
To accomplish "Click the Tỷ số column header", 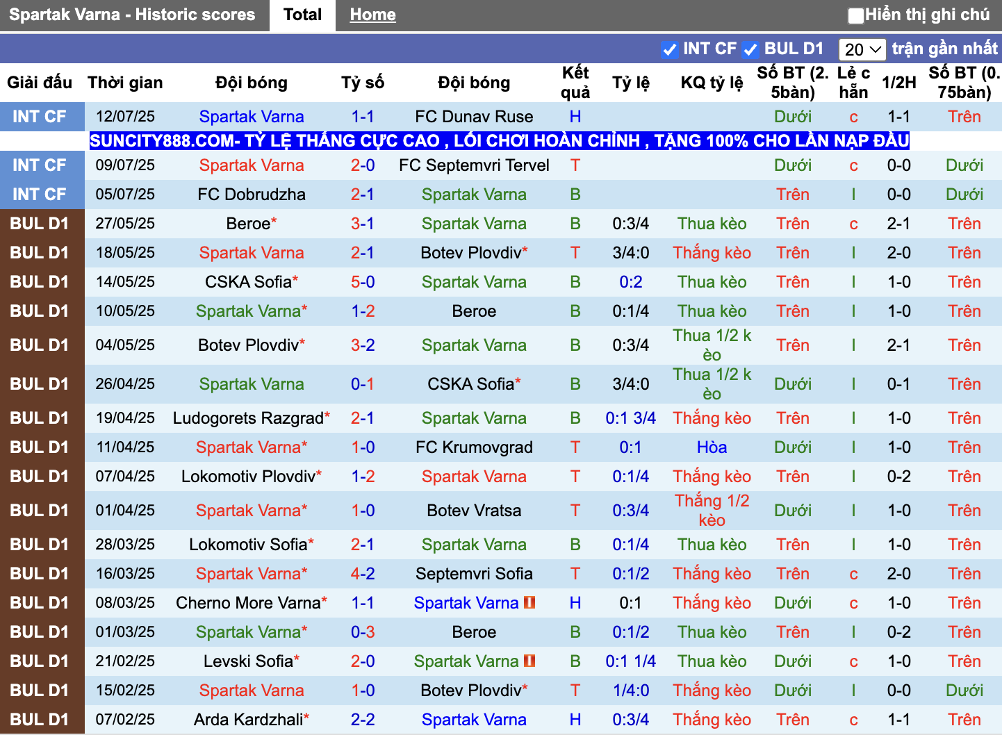I will tap(363, 83).
